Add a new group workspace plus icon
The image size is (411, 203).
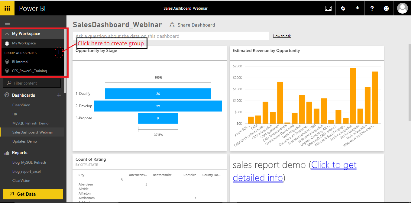(59, 53)
